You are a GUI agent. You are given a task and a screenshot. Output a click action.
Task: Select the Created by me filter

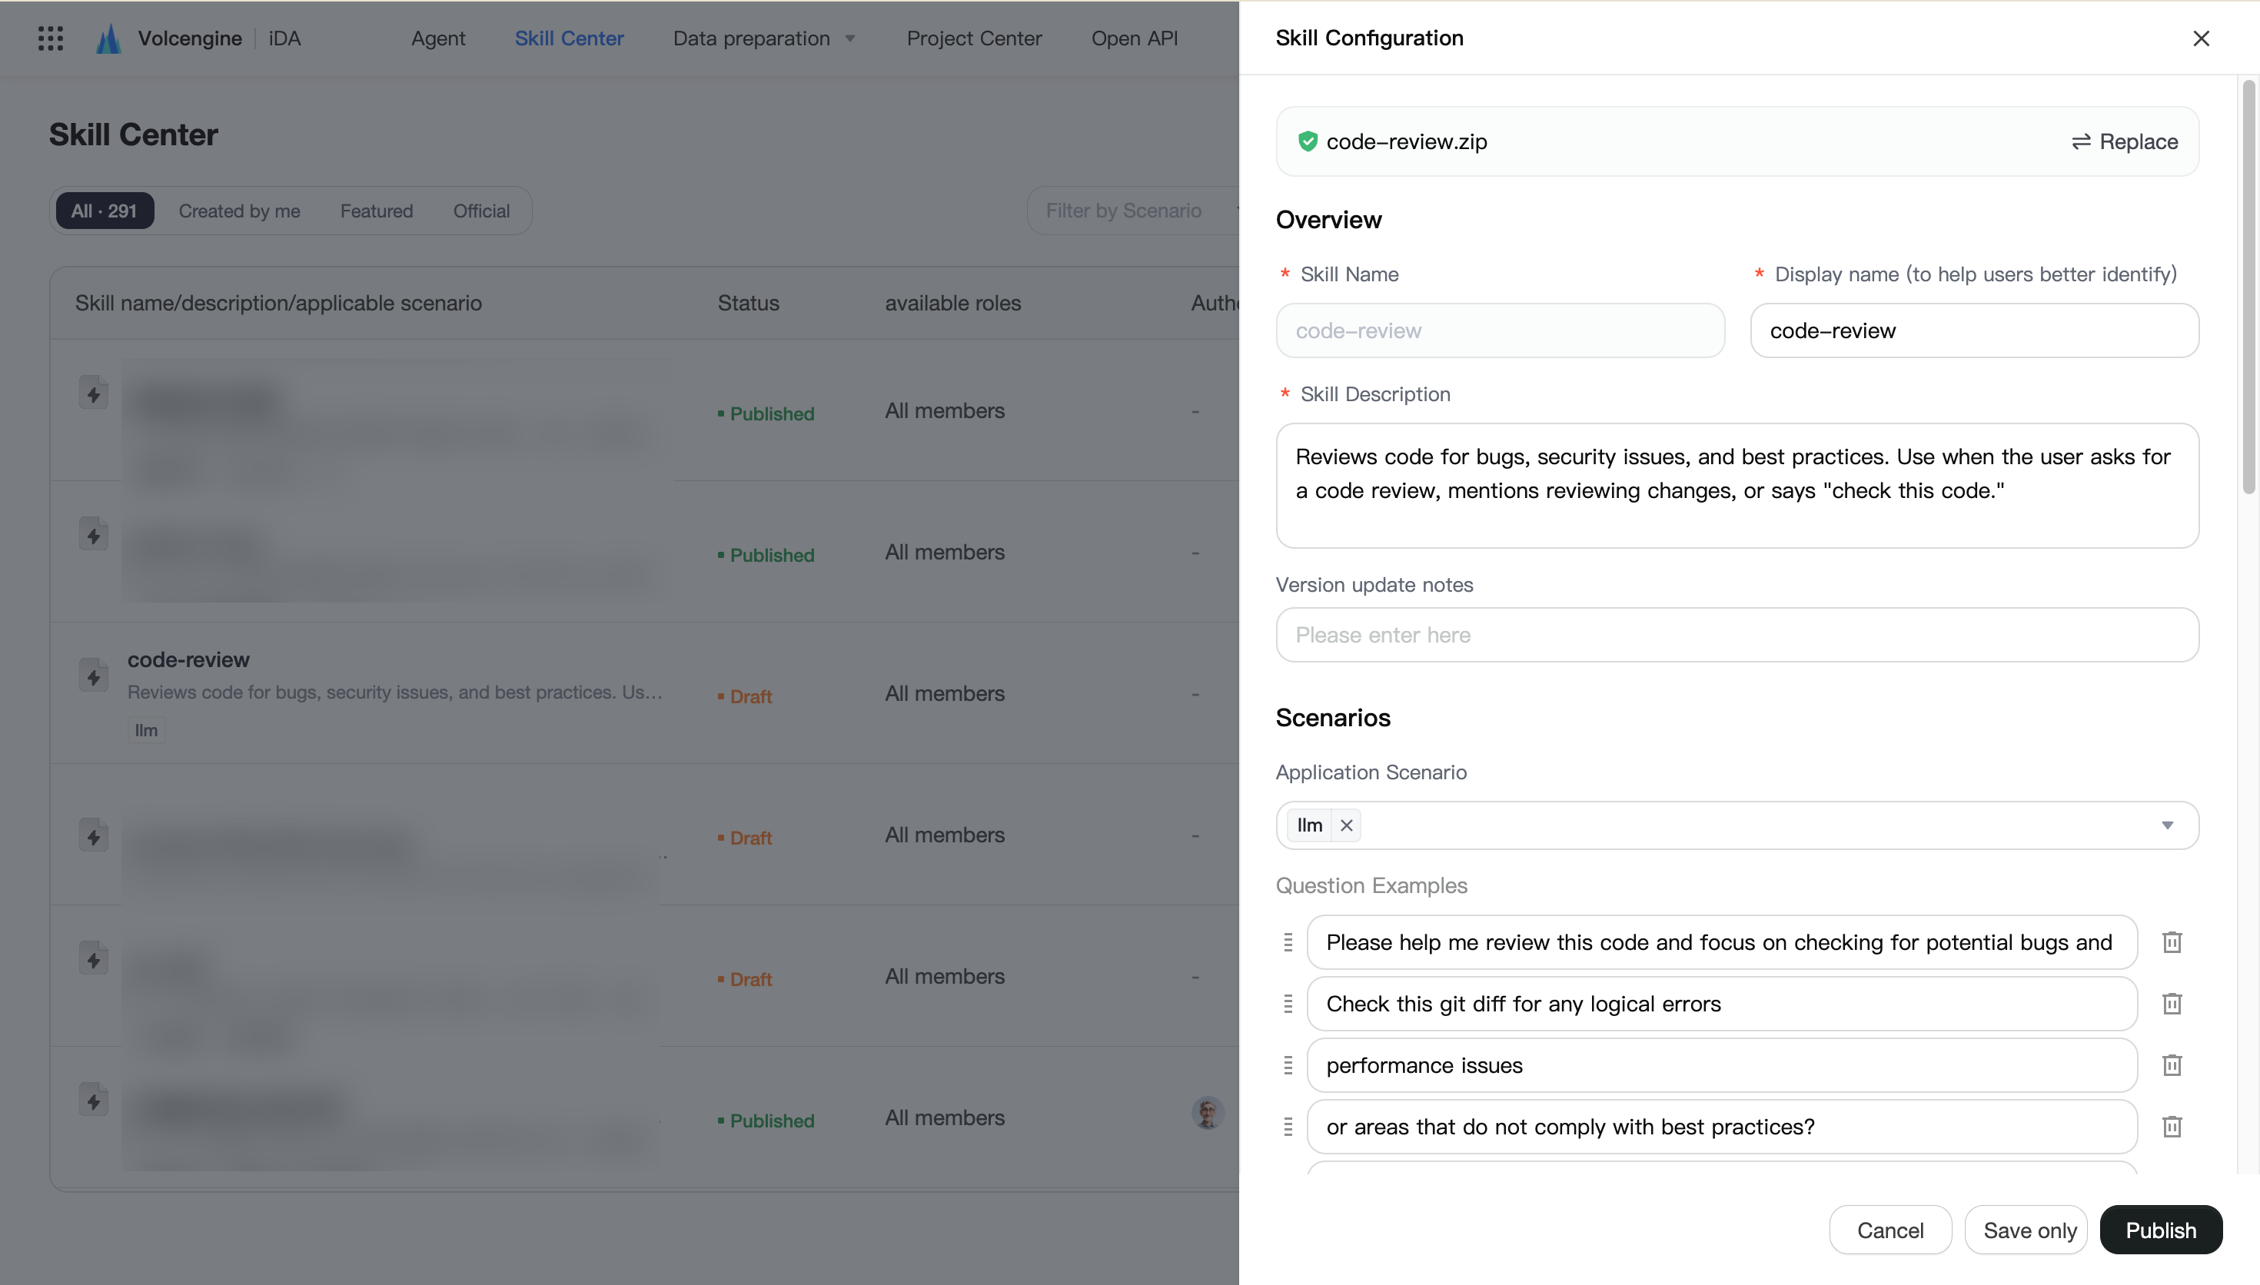[x=239, y=211]
